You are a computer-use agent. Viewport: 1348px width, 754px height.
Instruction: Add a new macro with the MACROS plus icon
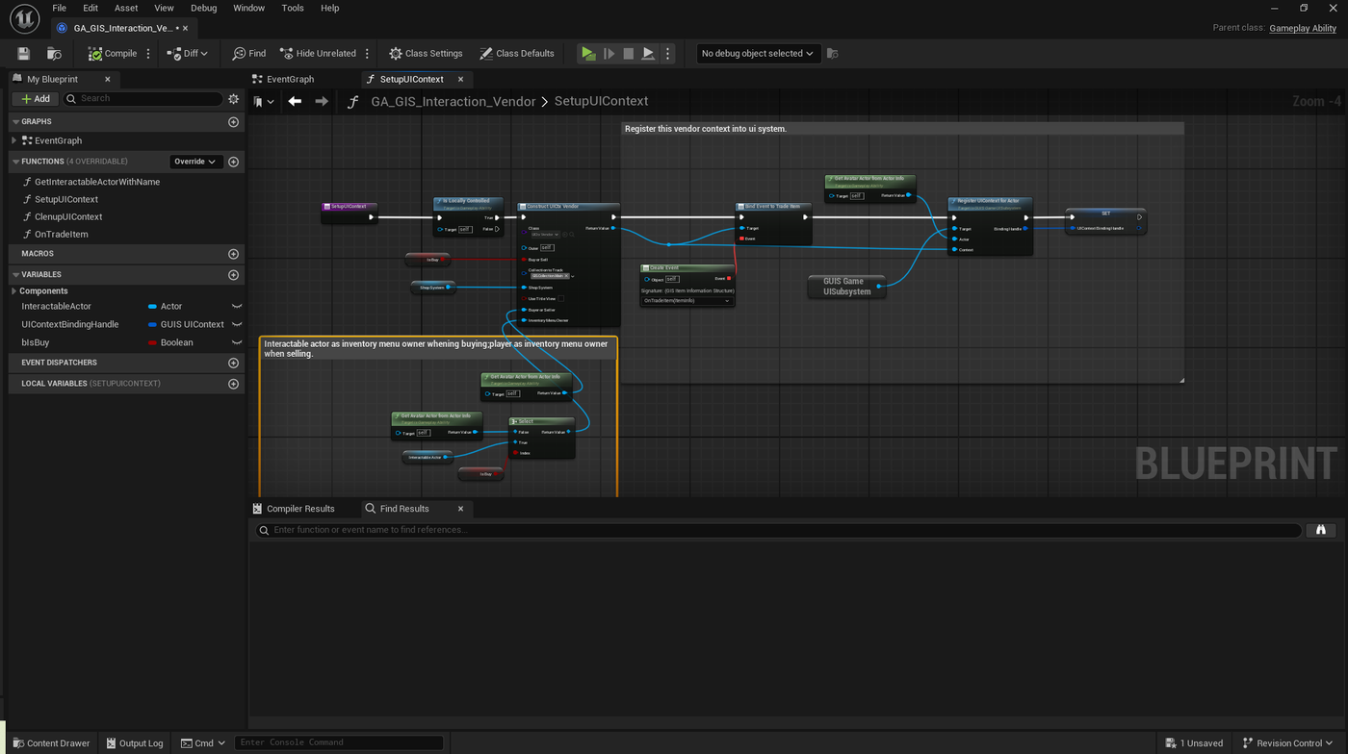[233, 254]
